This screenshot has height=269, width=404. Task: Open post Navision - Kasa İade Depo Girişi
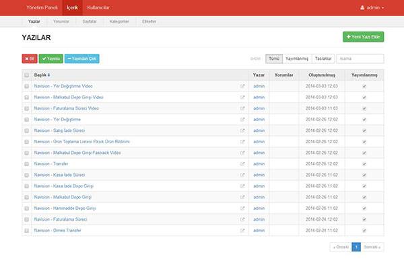(x=64, y=186)
